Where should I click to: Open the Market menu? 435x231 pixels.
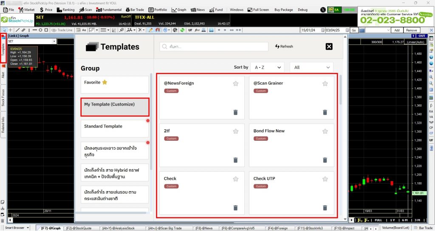tap(27, 10)
